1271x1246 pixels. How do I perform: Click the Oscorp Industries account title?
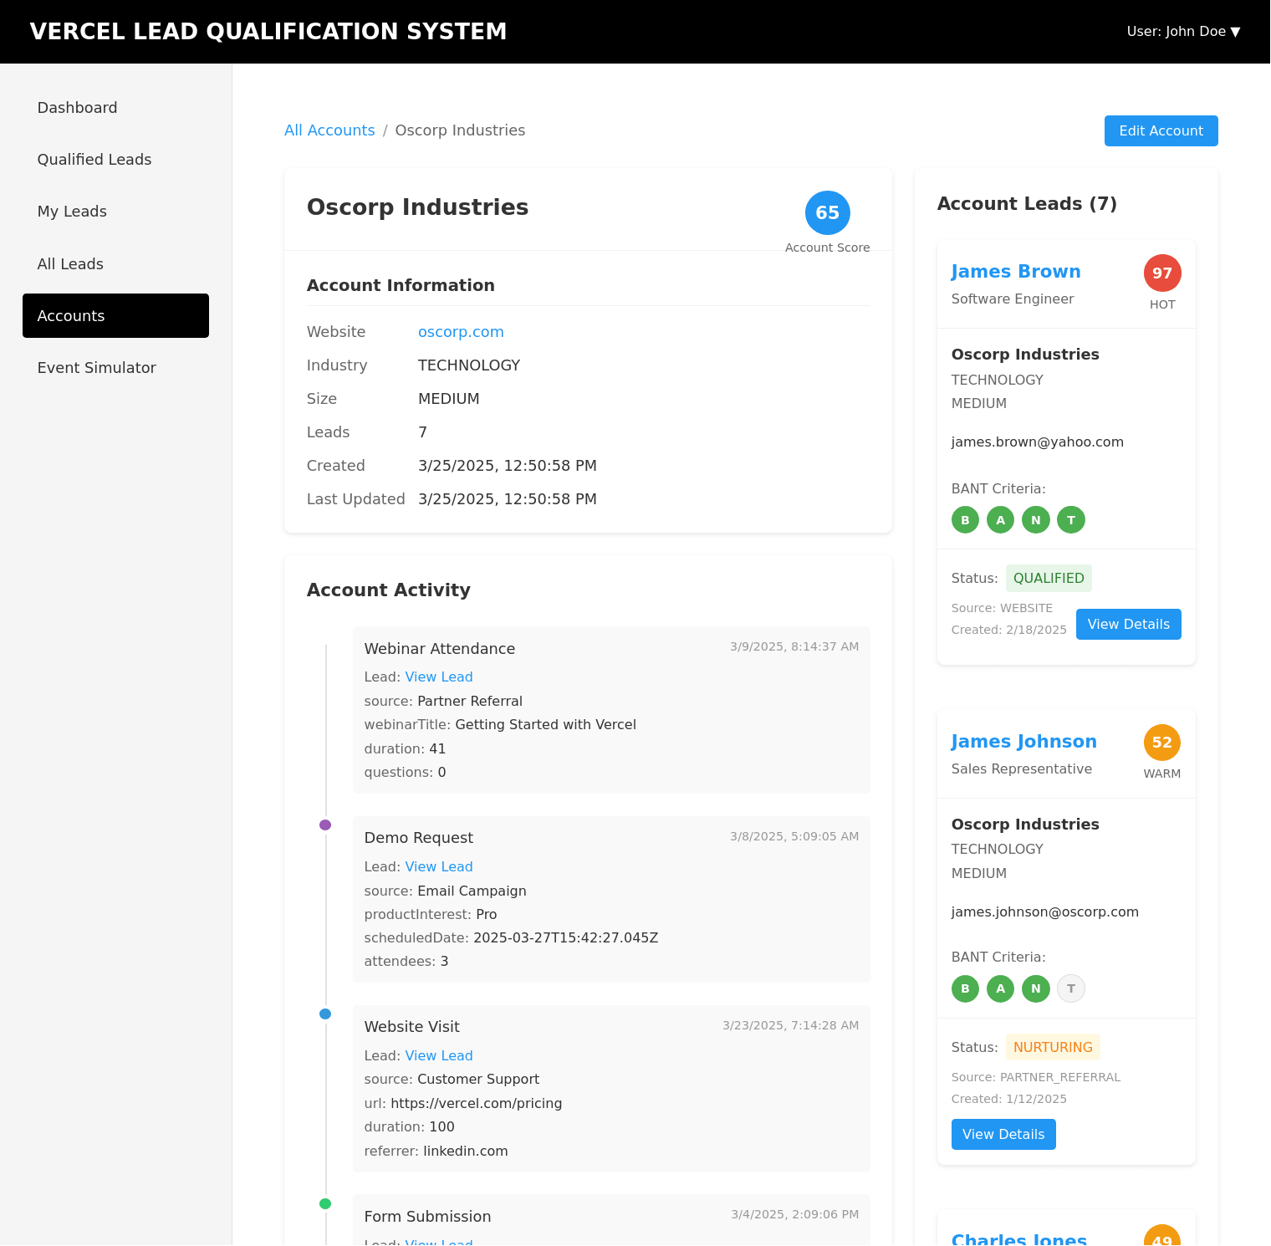coord(417,207)
